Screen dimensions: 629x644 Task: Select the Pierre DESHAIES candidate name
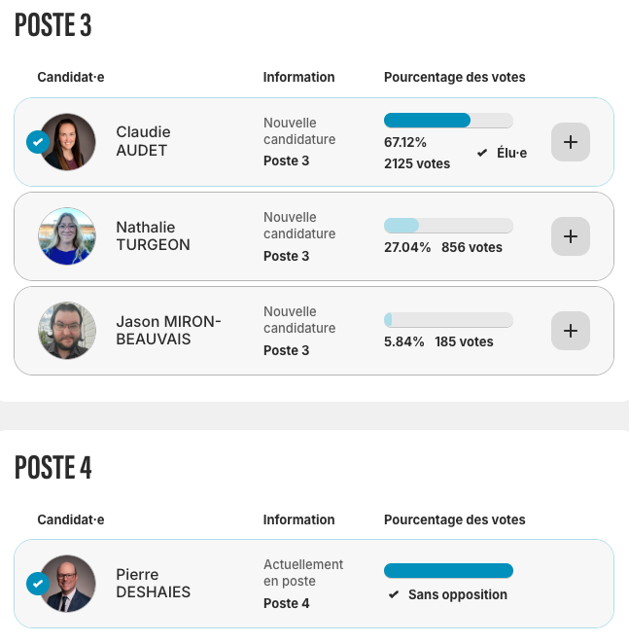click(x=153, y=583)
